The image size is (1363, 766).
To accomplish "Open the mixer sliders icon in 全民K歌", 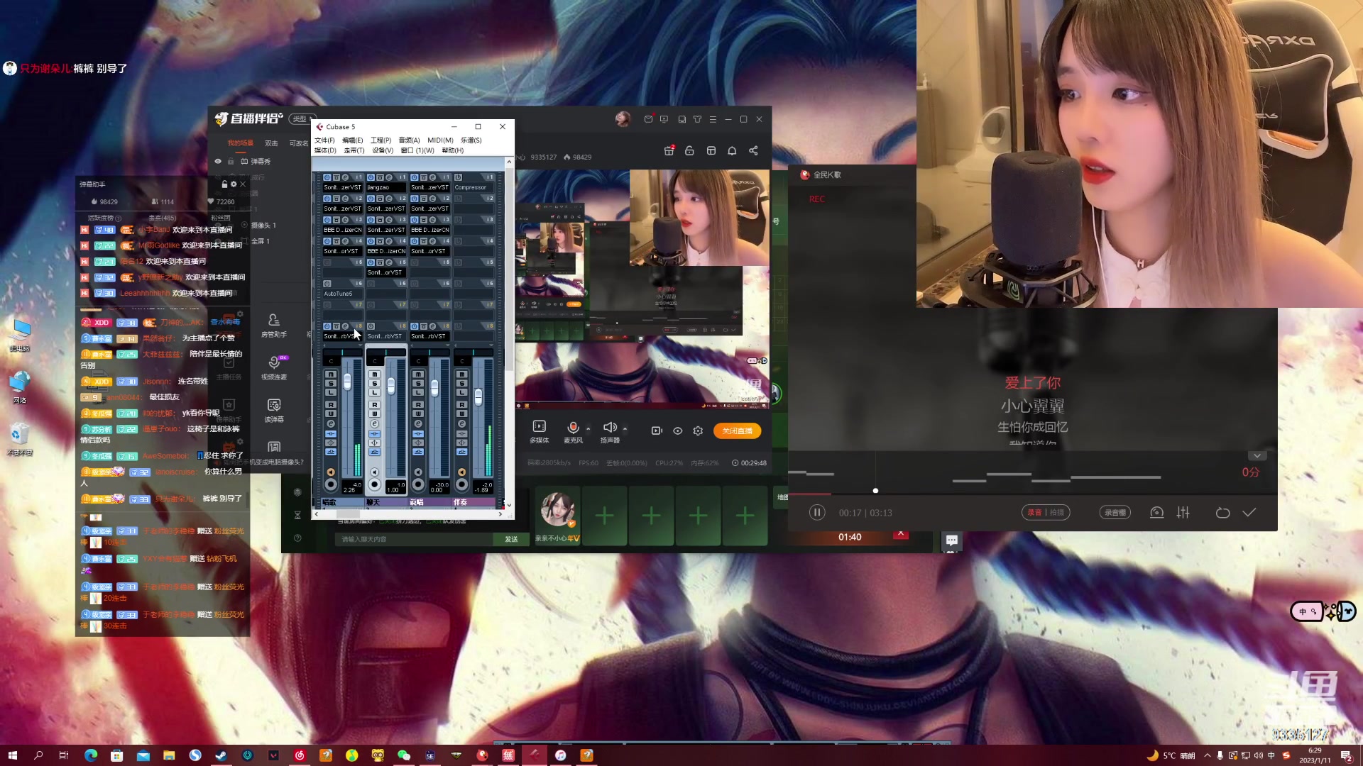I will [x=1183, y=512].
